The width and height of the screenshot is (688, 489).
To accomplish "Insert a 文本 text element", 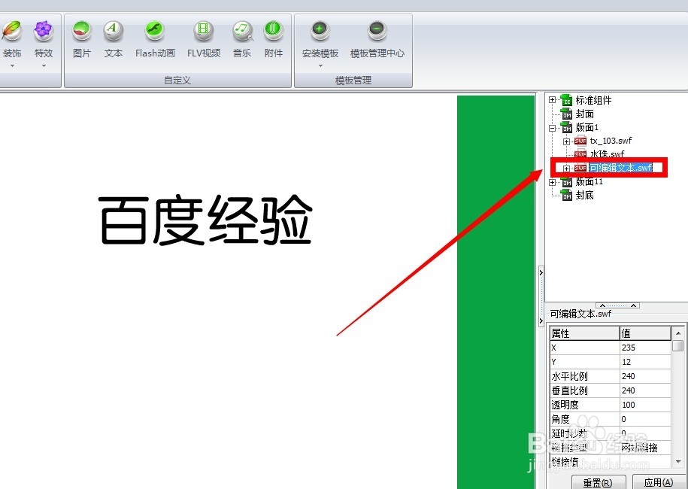I will pyautogui.click(x=114, y=40).
